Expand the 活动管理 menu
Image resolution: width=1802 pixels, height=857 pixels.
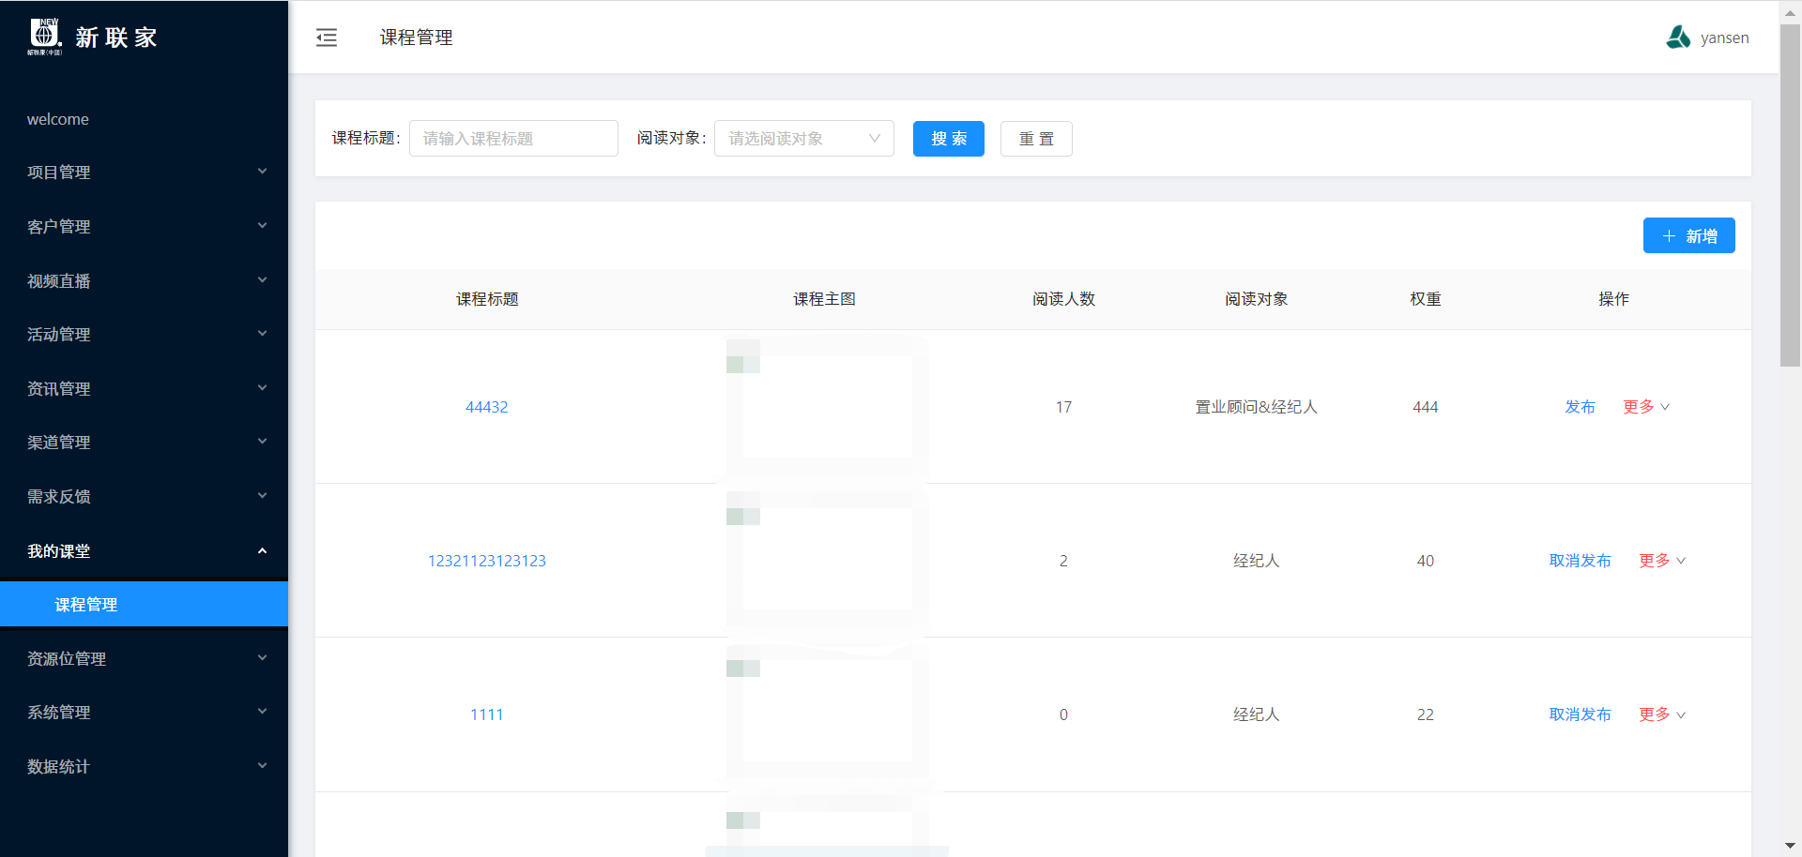(144, 335)
